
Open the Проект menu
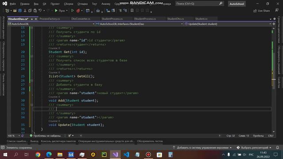click(x=55, y=4)
